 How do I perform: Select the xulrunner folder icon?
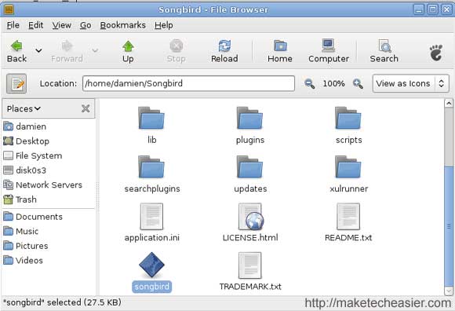point(348,167)
